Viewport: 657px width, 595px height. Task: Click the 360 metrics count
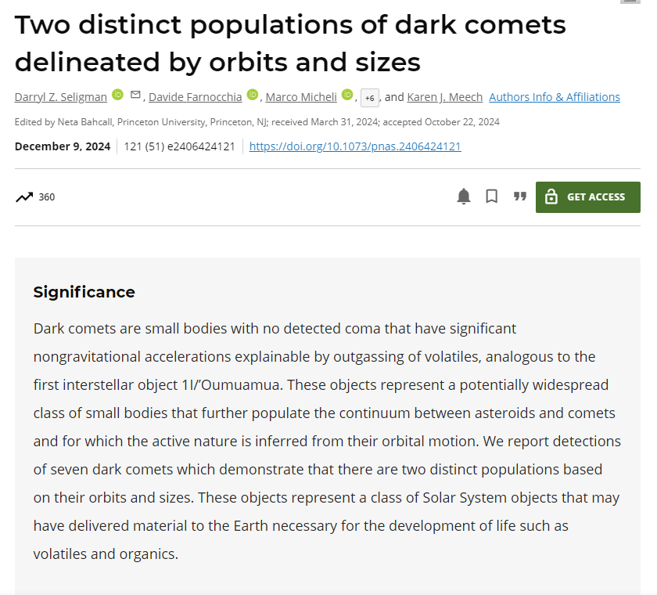(x=47, y=197)
